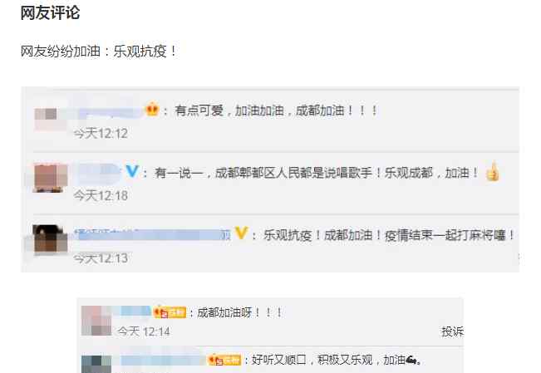
Task: Click the 今天 12:14 timestamp
Action: [x=143, y=331]
